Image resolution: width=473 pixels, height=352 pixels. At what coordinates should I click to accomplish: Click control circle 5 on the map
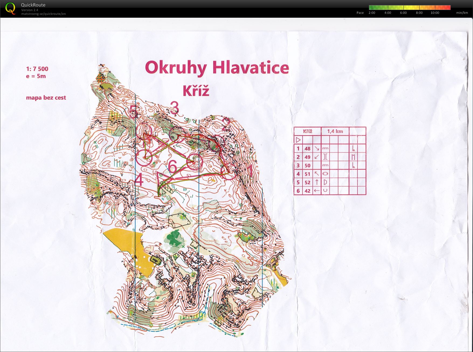[144, 131]
